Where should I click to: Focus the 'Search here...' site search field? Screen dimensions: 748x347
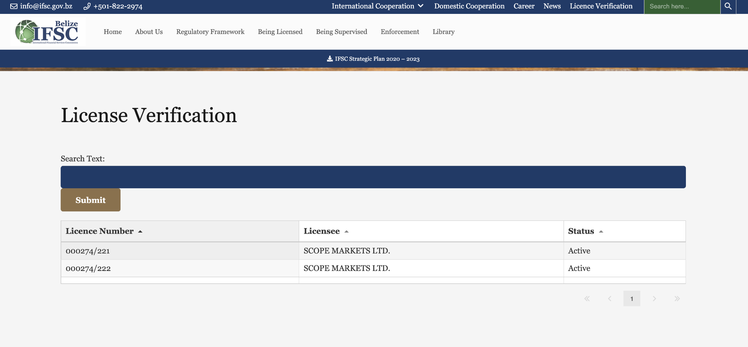click(682, 7)
